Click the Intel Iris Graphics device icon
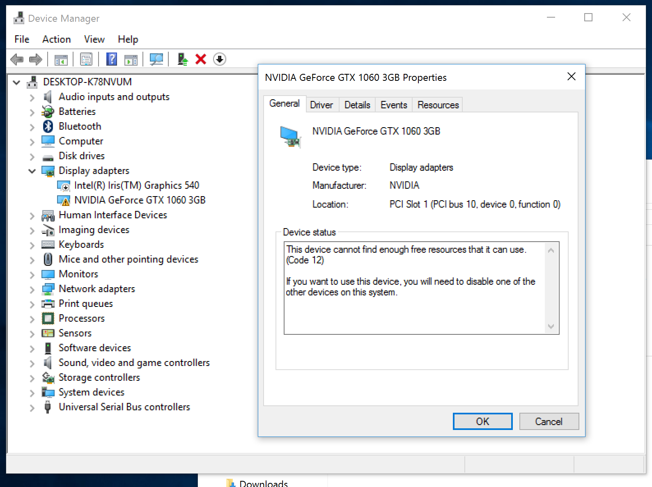The image size is (652, 487). tap(64, 185)
